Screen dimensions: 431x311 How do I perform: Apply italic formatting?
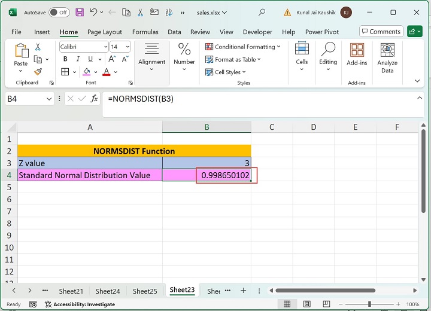coord(78,59)
